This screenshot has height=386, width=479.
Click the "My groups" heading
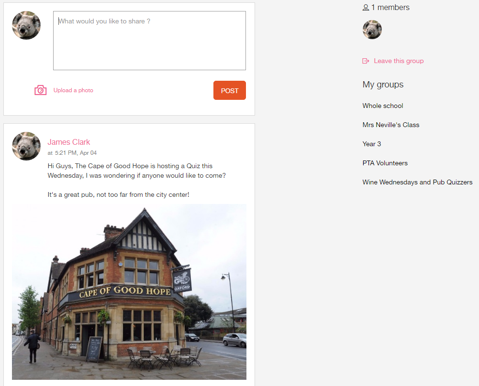pyautogui.click(x=383, y=85)
